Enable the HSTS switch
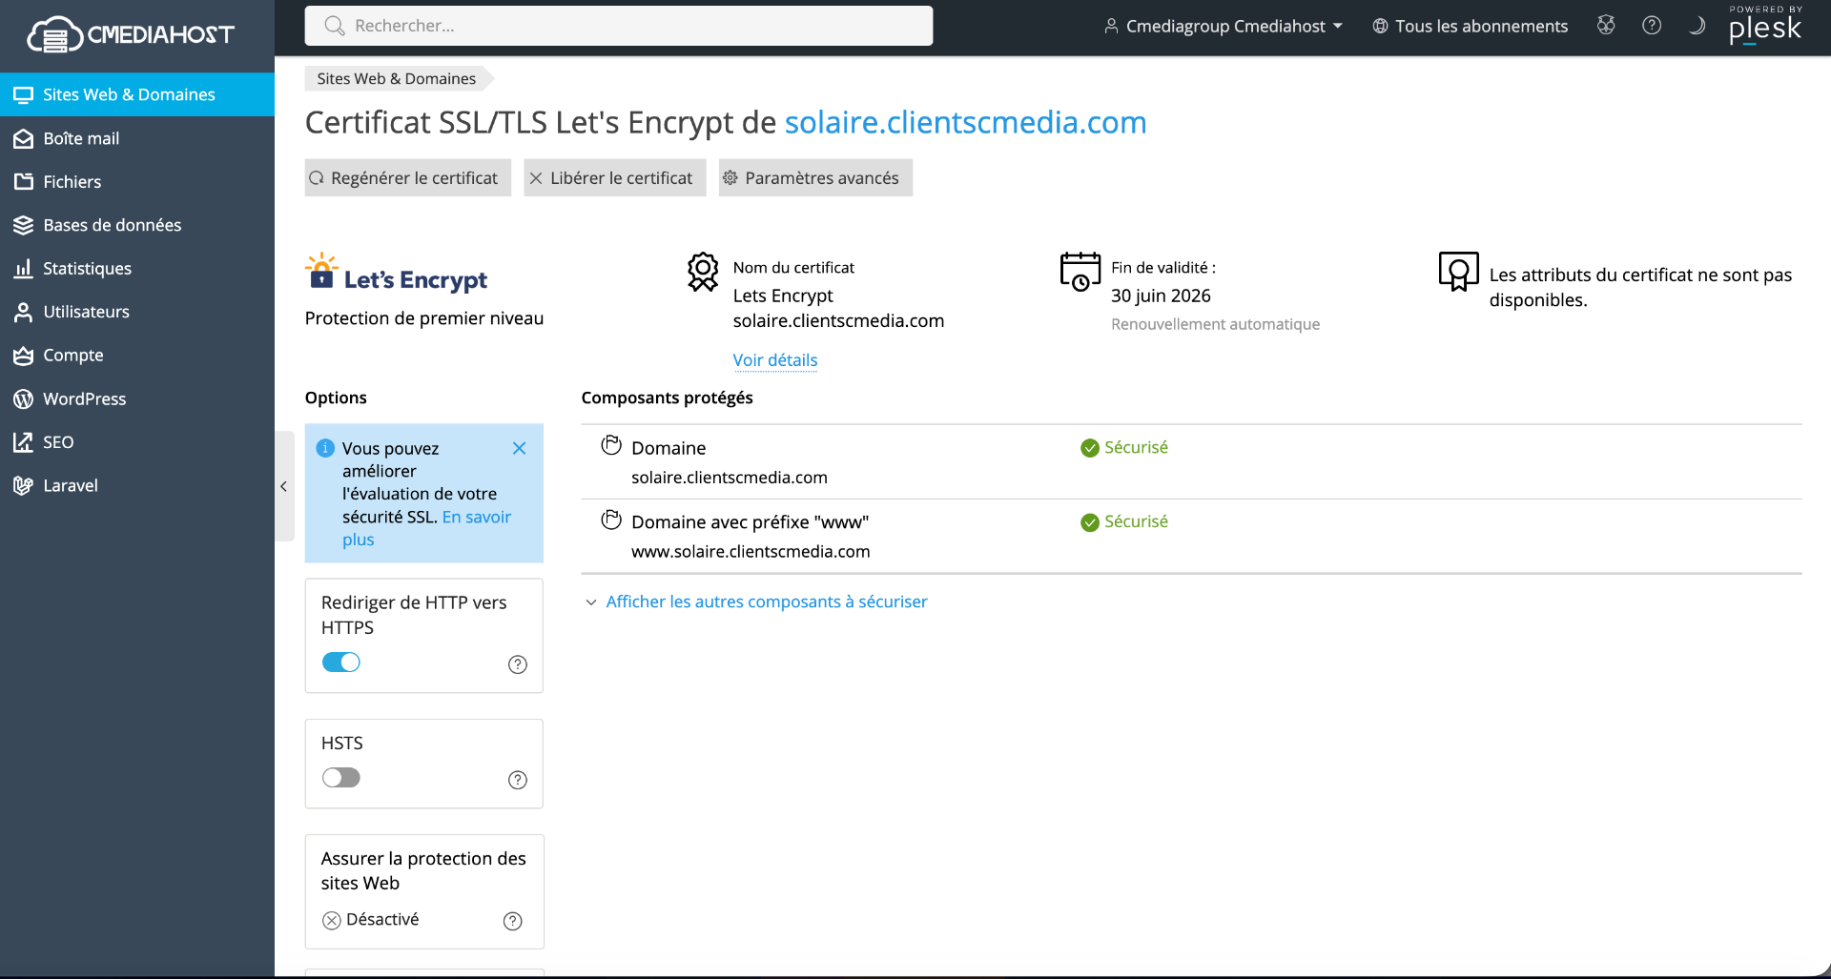This screenshot has height=979, width=1831. (x=341, y=778)
